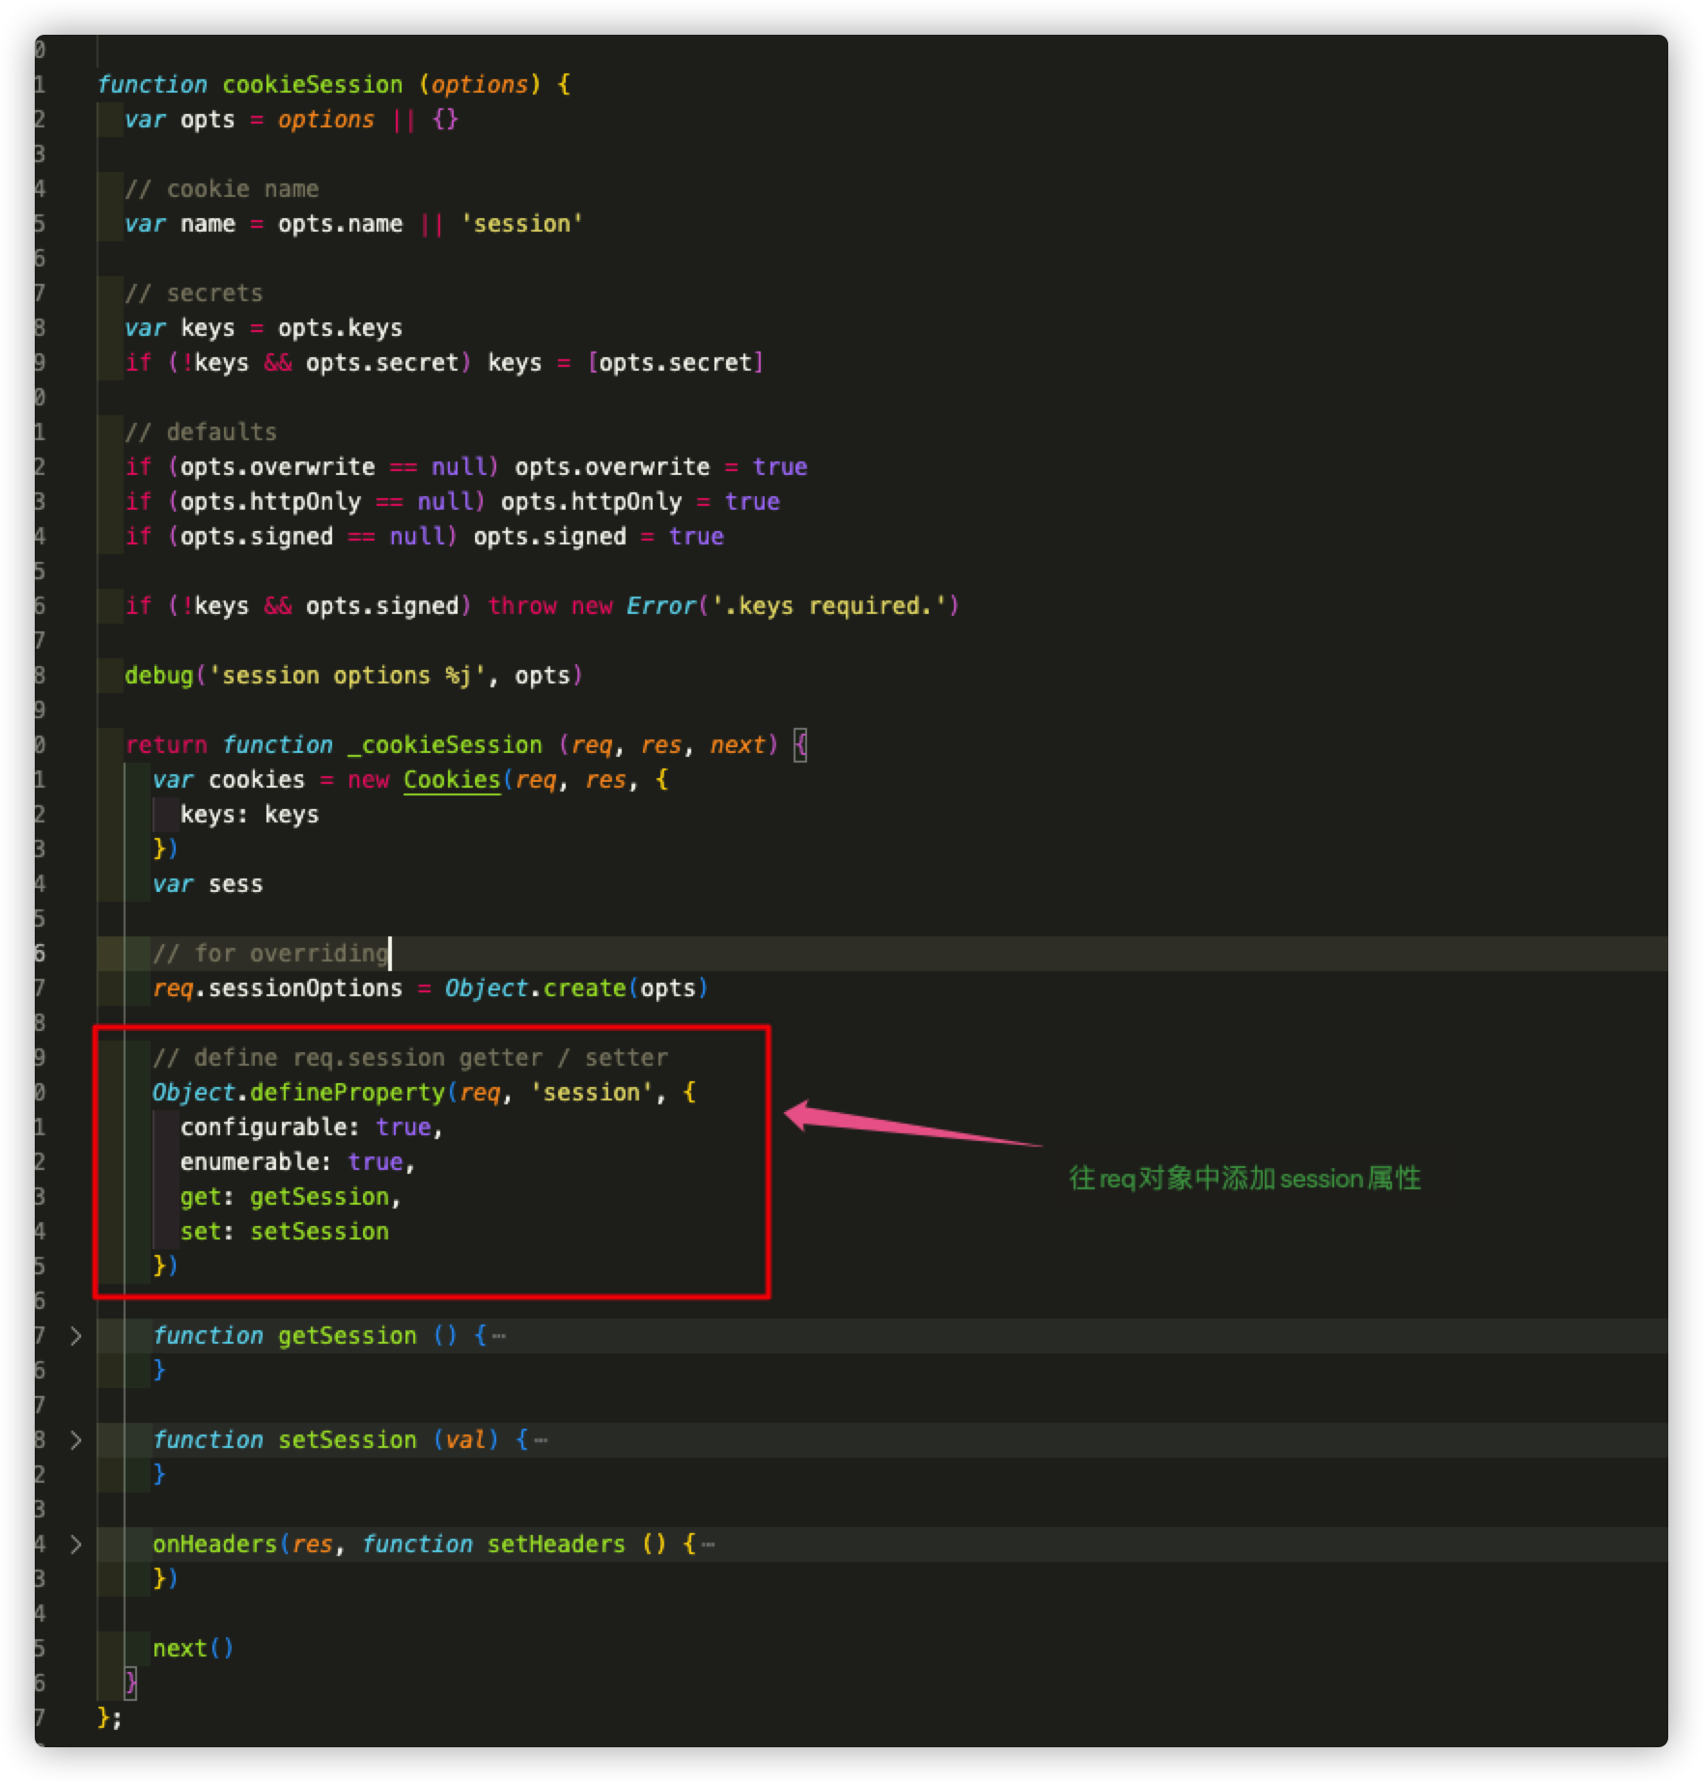Click 'cookieSession' in the function declaration

(x=312, y=85)
